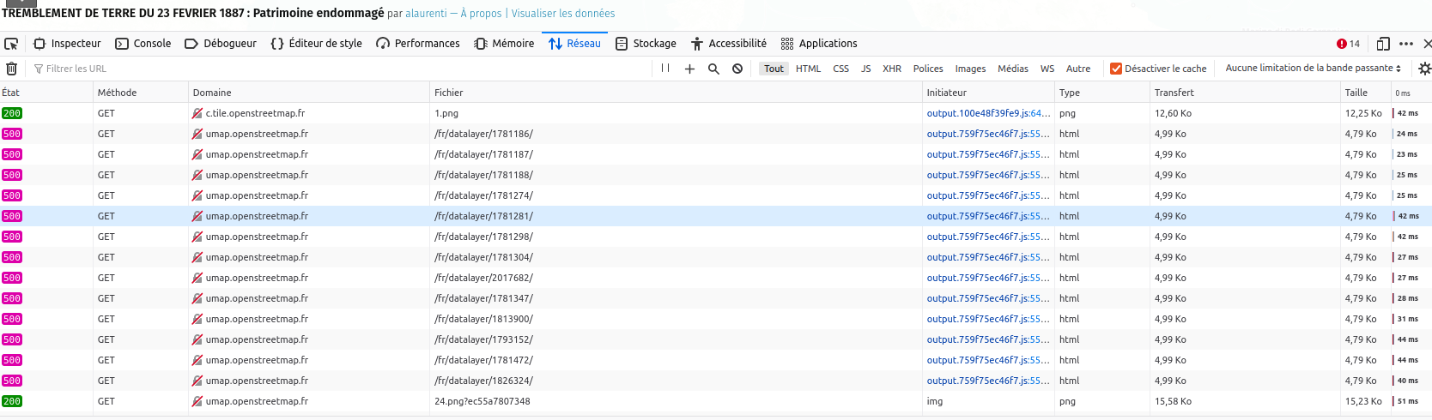
Task: Sort by Fichier column header
Action: coord(677,93)
